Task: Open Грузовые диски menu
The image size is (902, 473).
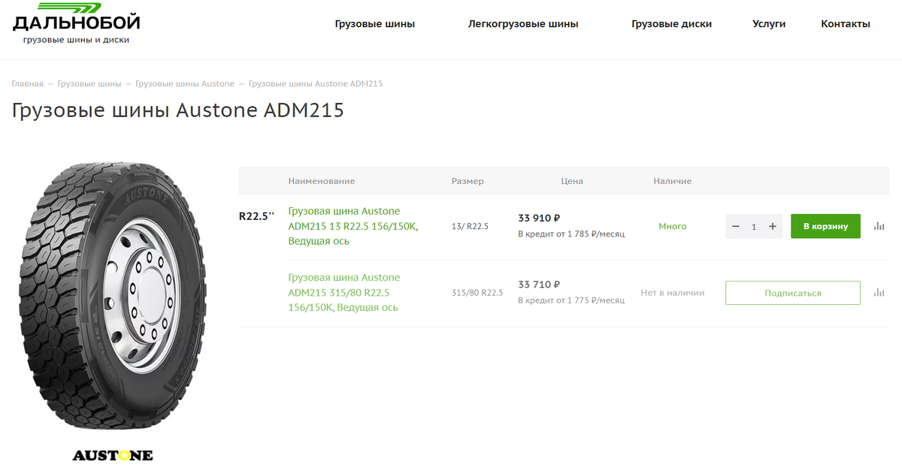Action: [671, 24]
